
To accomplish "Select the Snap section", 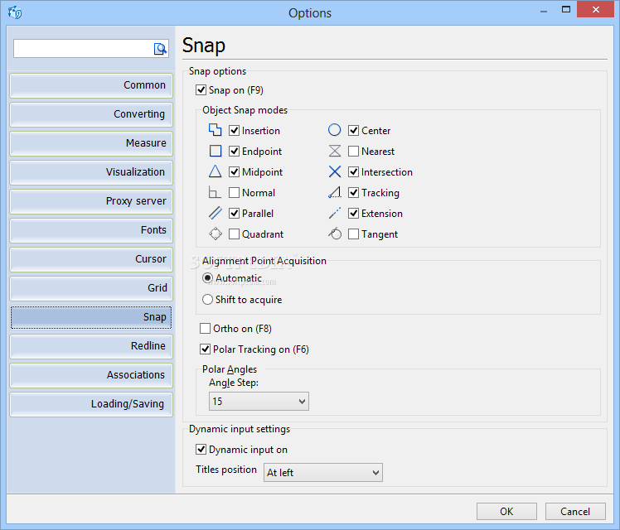I will tap(91, 317).
